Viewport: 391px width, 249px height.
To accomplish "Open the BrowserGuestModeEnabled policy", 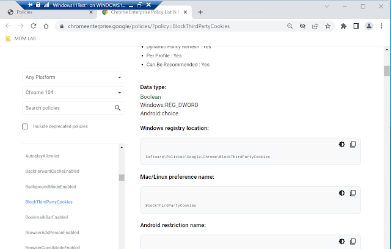I will (53, 247).
